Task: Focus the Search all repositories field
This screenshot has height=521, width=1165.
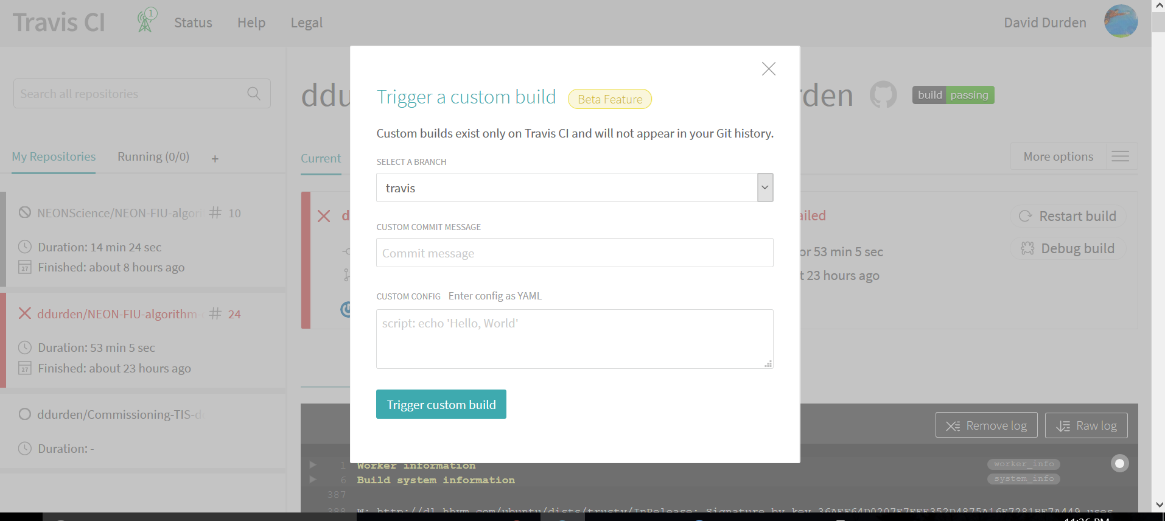Action: click(x=142, y=94)
